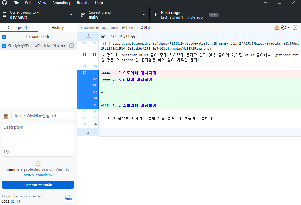301x205 pixels.
Task: Click the diff hunk header @@ -84,7 +84,11 @@
Action: pyautogui.click(x=118, y=36)
